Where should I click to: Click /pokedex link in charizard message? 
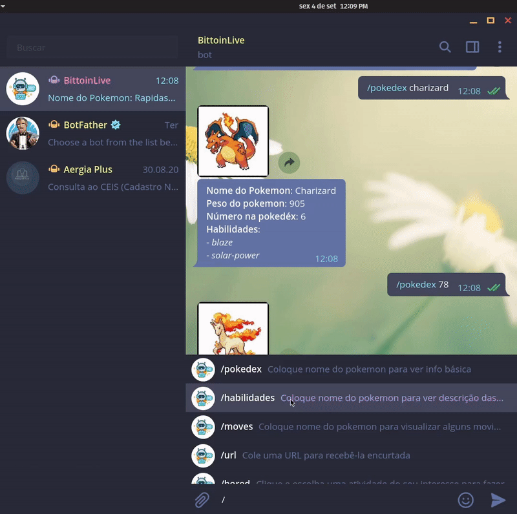point(386,88)
